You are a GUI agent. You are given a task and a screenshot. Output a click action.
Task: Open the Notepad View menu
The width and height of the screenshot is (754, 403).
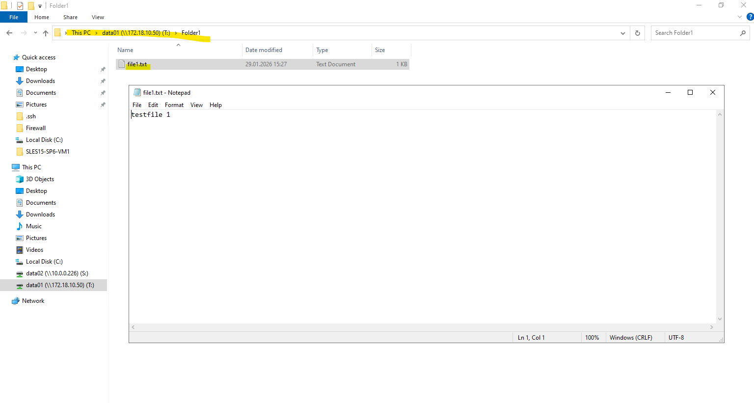coord(196,105)
